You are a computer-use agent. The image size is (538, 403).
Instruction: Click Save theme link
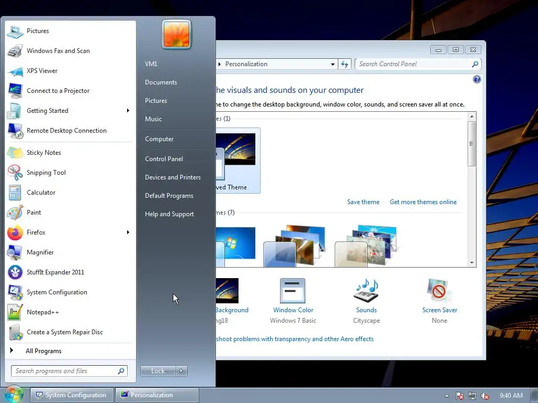pos(363,202)
